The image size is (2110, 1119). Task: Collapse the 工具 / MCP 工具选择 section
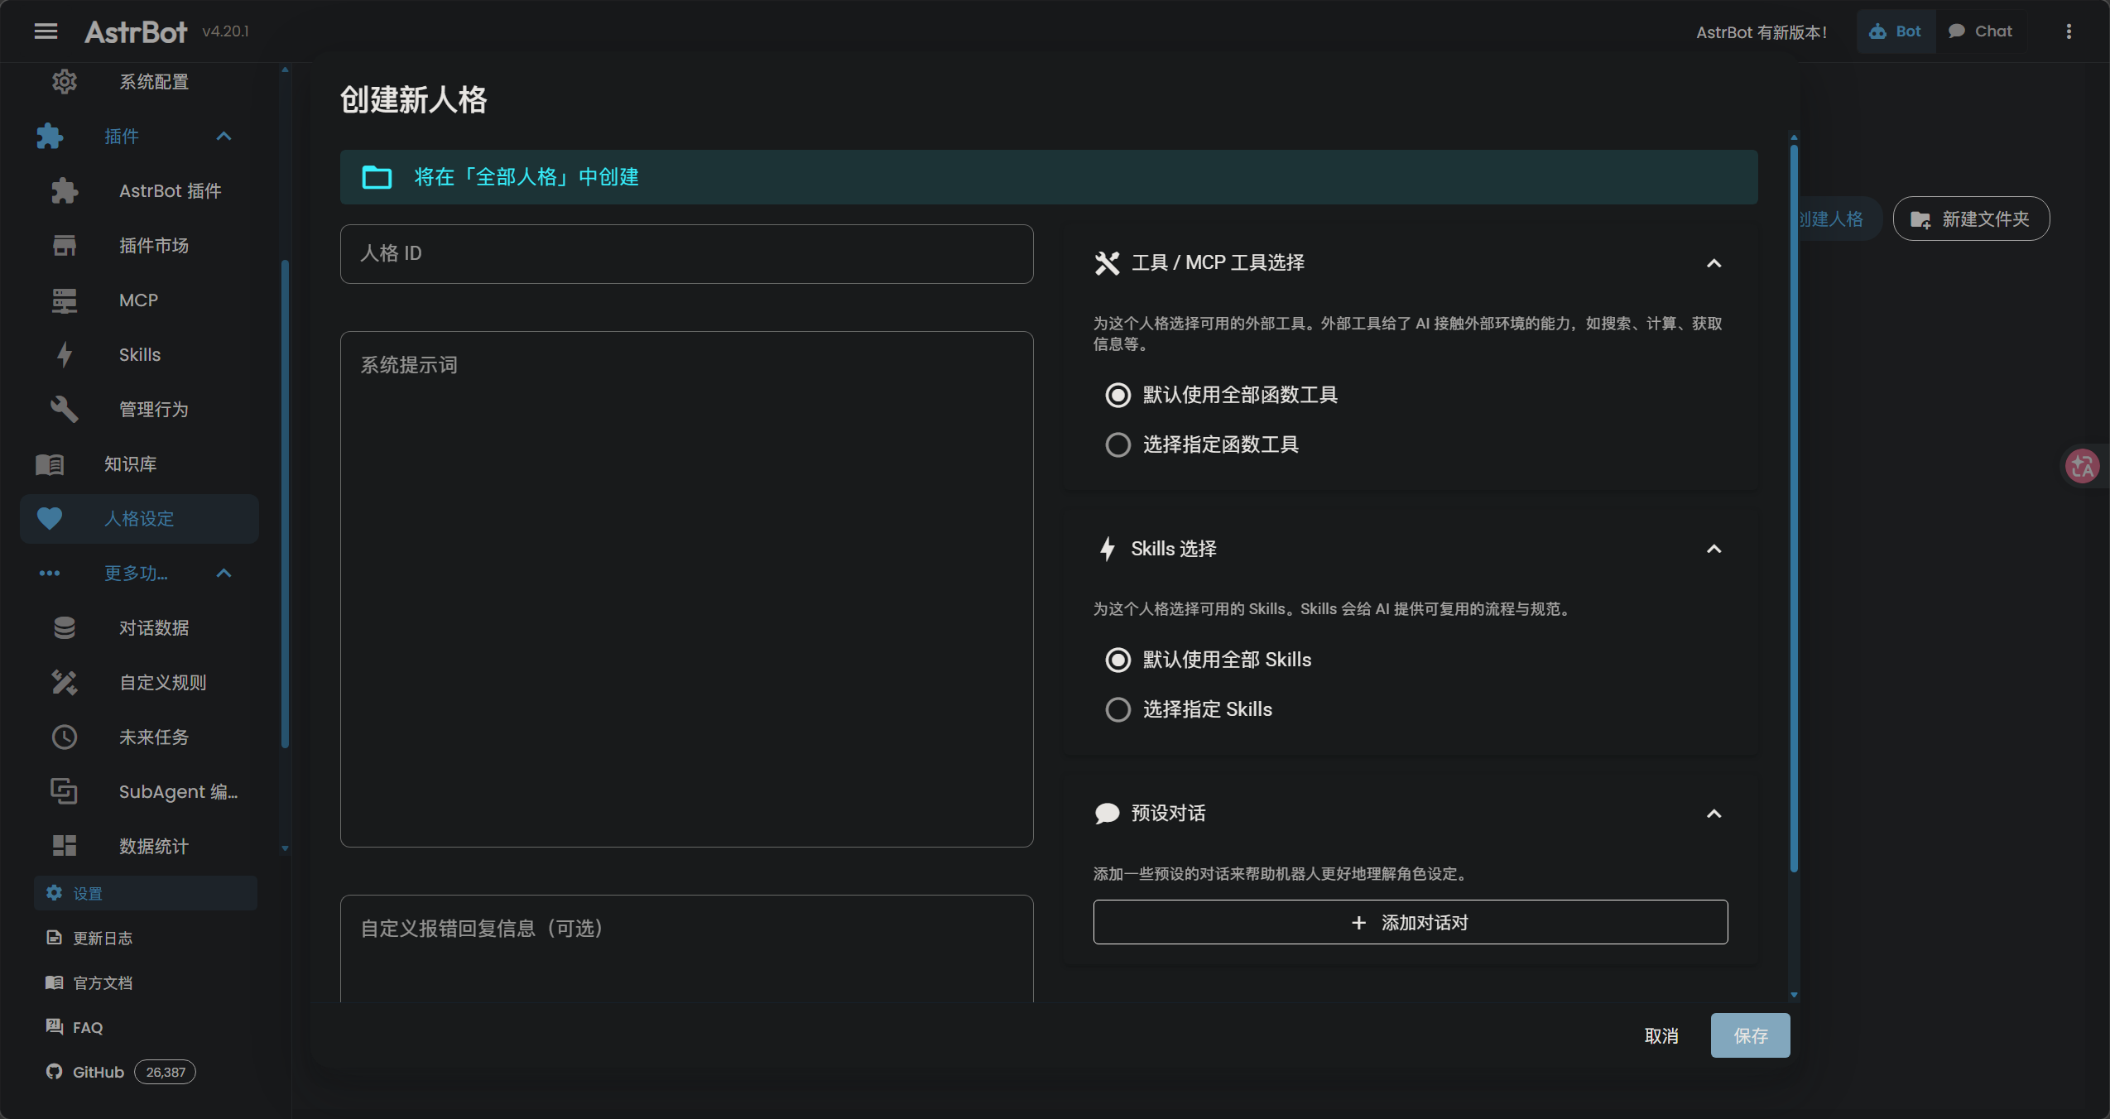1714,264
